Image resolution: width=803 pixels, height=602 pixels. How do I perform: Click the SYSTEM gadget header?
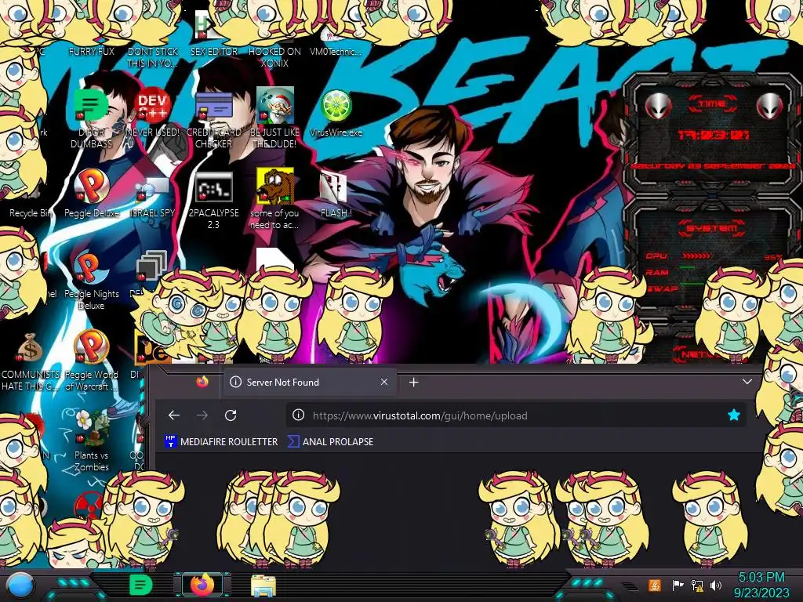coord(711,228)
